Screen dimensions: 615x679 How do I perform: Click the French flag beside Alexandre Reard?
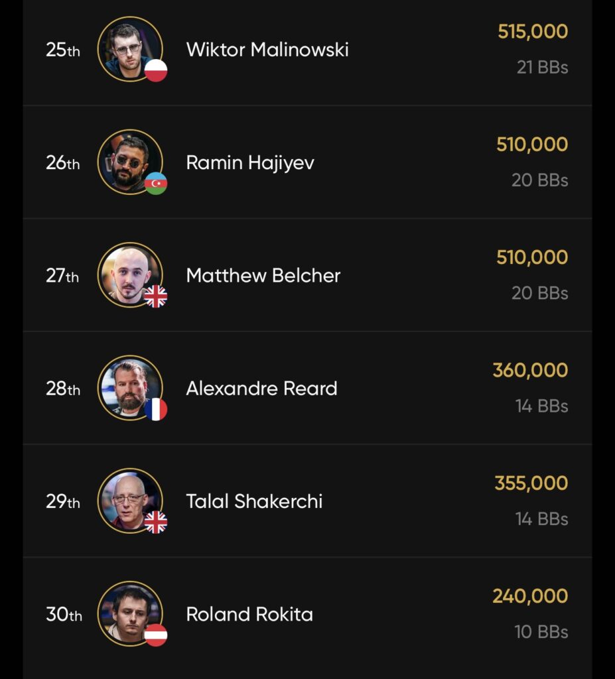[x=156, y=409]
